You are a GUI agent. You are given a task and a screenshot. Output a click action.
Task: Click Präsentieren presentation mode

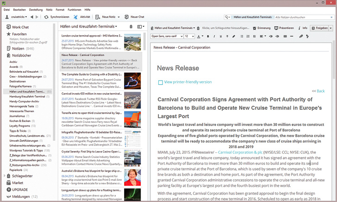[x=284, y=28]
